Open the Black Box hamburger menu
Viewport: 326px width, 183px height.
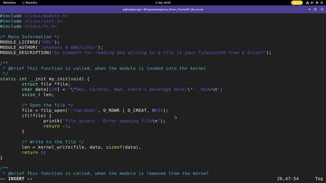click(315, 9)
